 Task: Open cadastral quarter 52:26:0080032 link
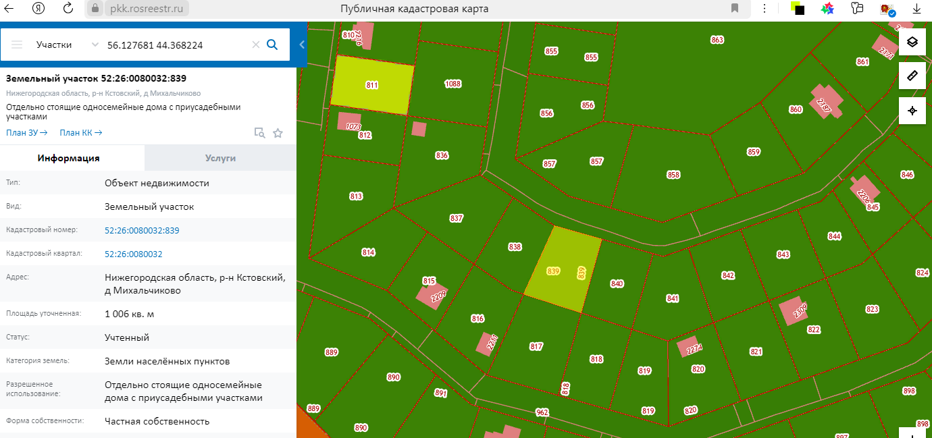click(x=134, y=254)
